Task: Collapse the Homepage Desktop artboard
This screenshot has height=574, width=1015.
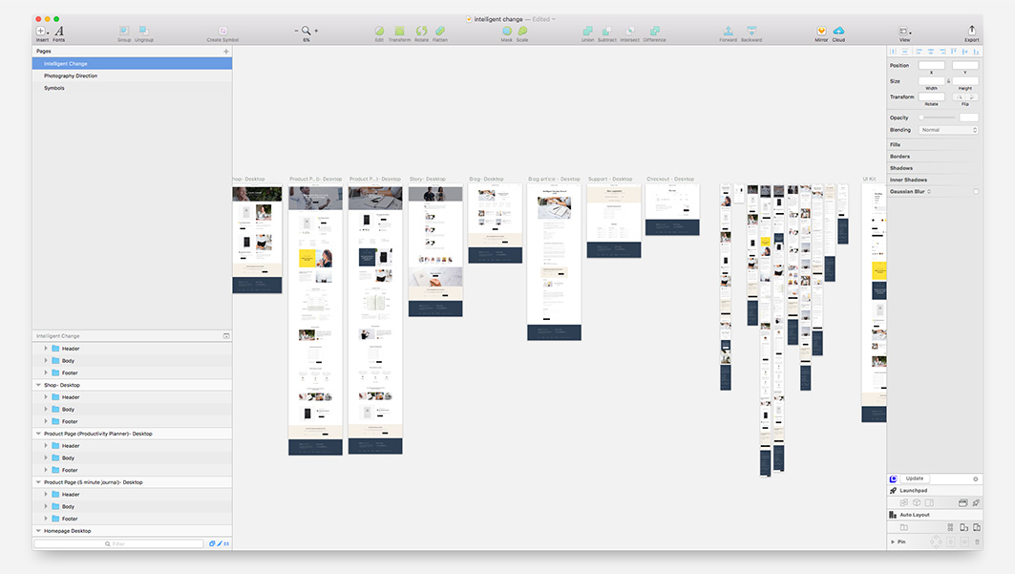Action: (38, 531)
